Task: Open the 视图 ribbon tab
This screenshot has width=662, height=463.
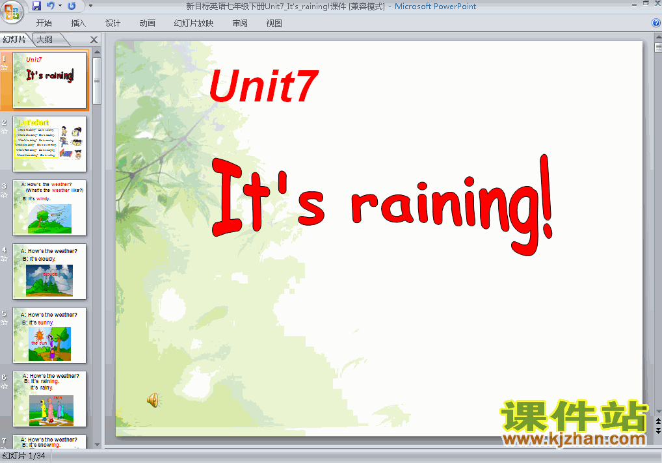Action: pyautogui.click(x=274, y=23)
